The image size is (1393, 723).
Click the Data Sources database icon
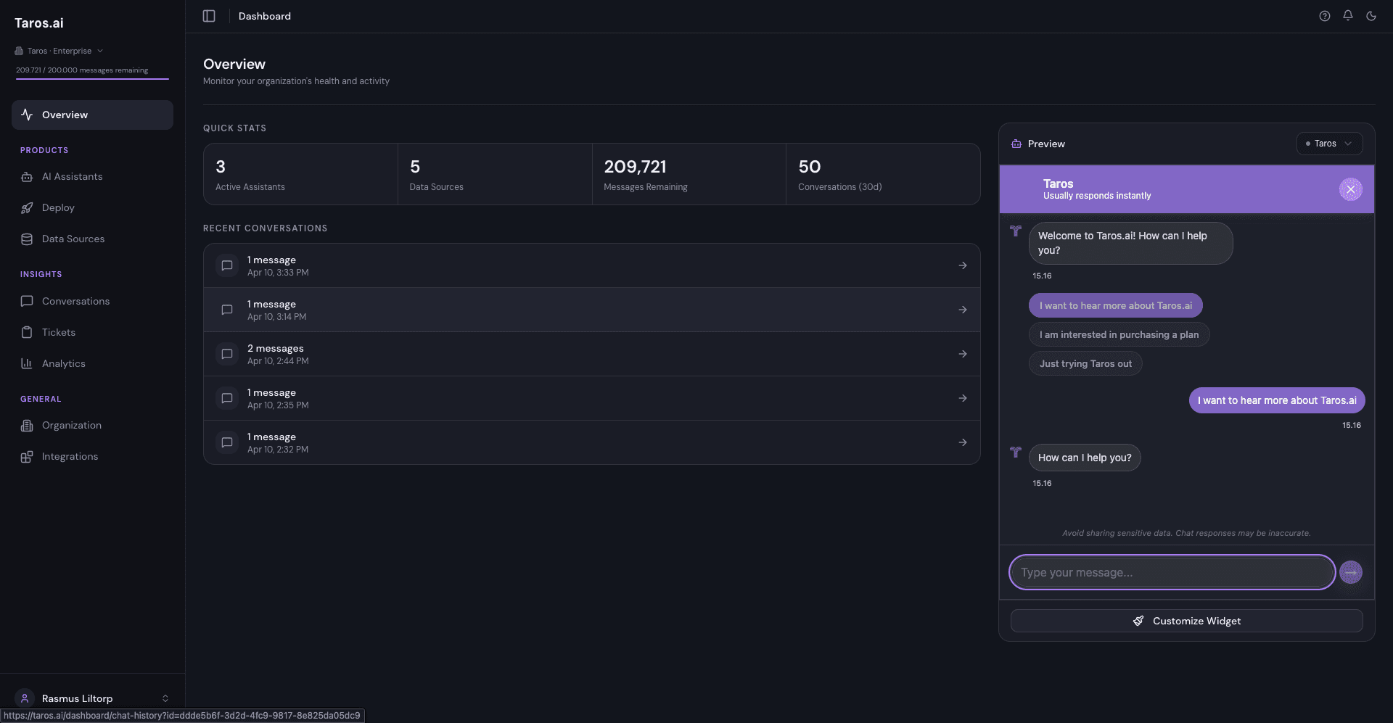pyautogui.click(x=27, y=239)
